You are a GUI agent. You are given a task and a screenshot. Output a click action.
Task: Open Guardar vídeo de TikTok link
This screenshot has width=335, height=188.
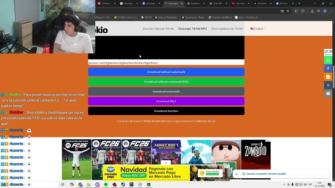[x=158, y=29]
